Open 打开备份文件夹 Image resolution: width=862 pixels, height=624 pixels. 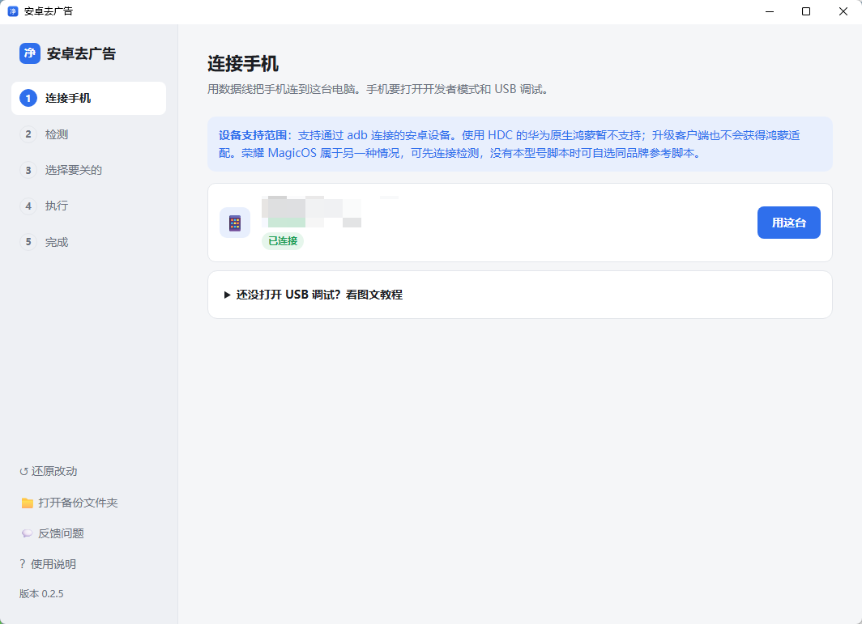click(70, 503)
